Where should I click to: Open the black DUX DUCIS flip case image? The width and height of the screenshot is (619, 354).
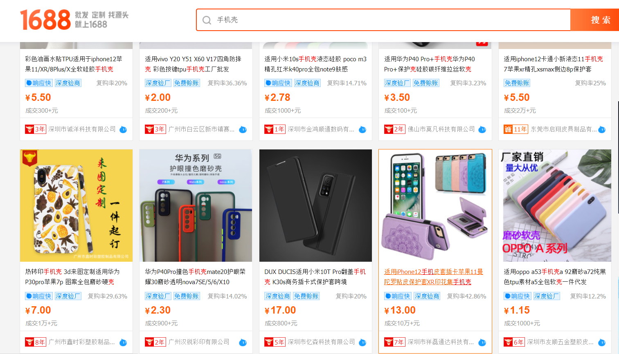click(x=315, y=205)
